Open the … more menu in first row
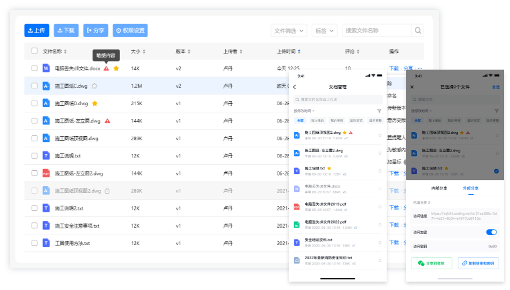This screenshot has width=510, height=290. tap(420, 68)
